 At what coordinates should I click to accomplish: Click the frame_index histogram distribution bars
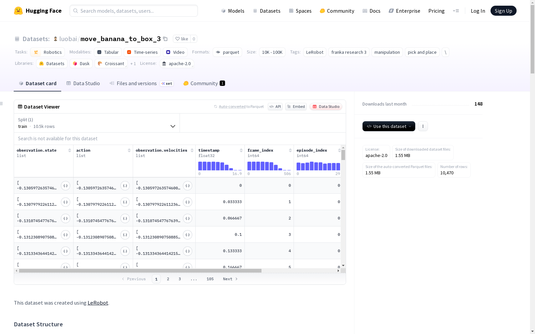click(269, 166)
